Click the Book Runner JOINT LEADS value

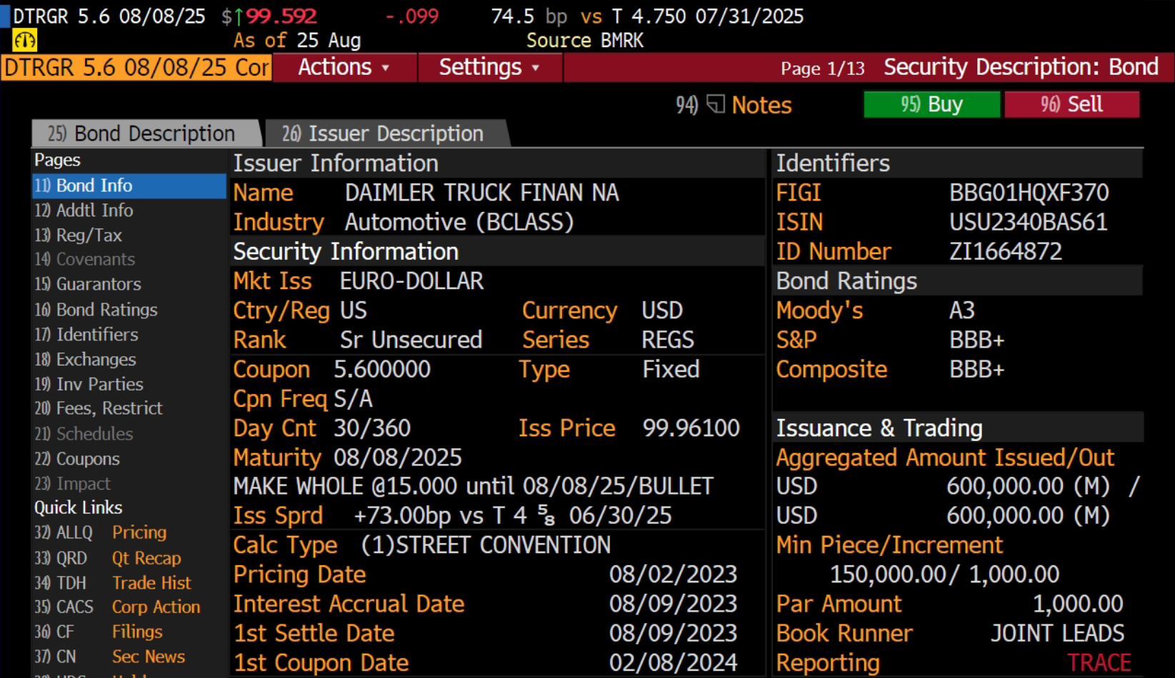(1057, 633)
